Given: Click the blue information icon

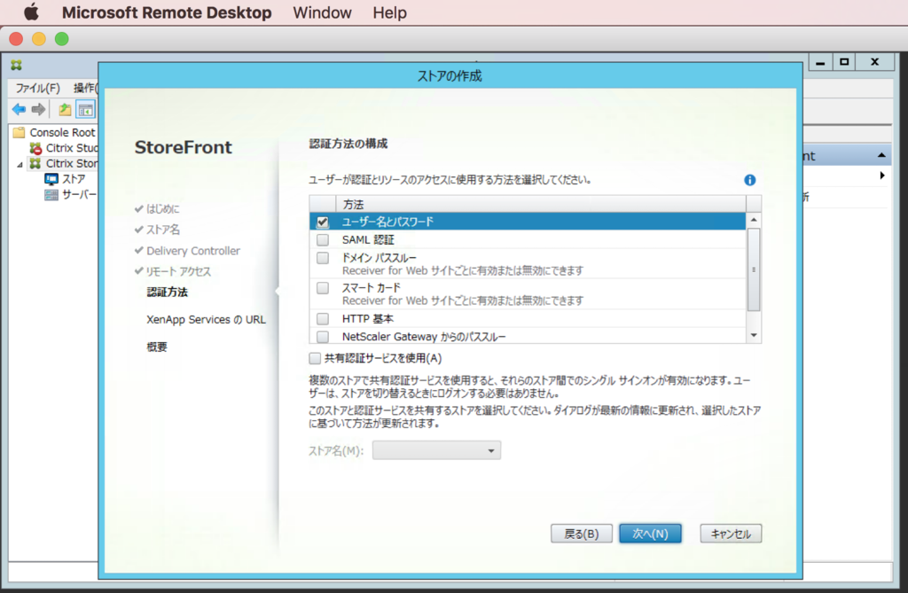Looking at the screenshot, I should pos(750,180).
